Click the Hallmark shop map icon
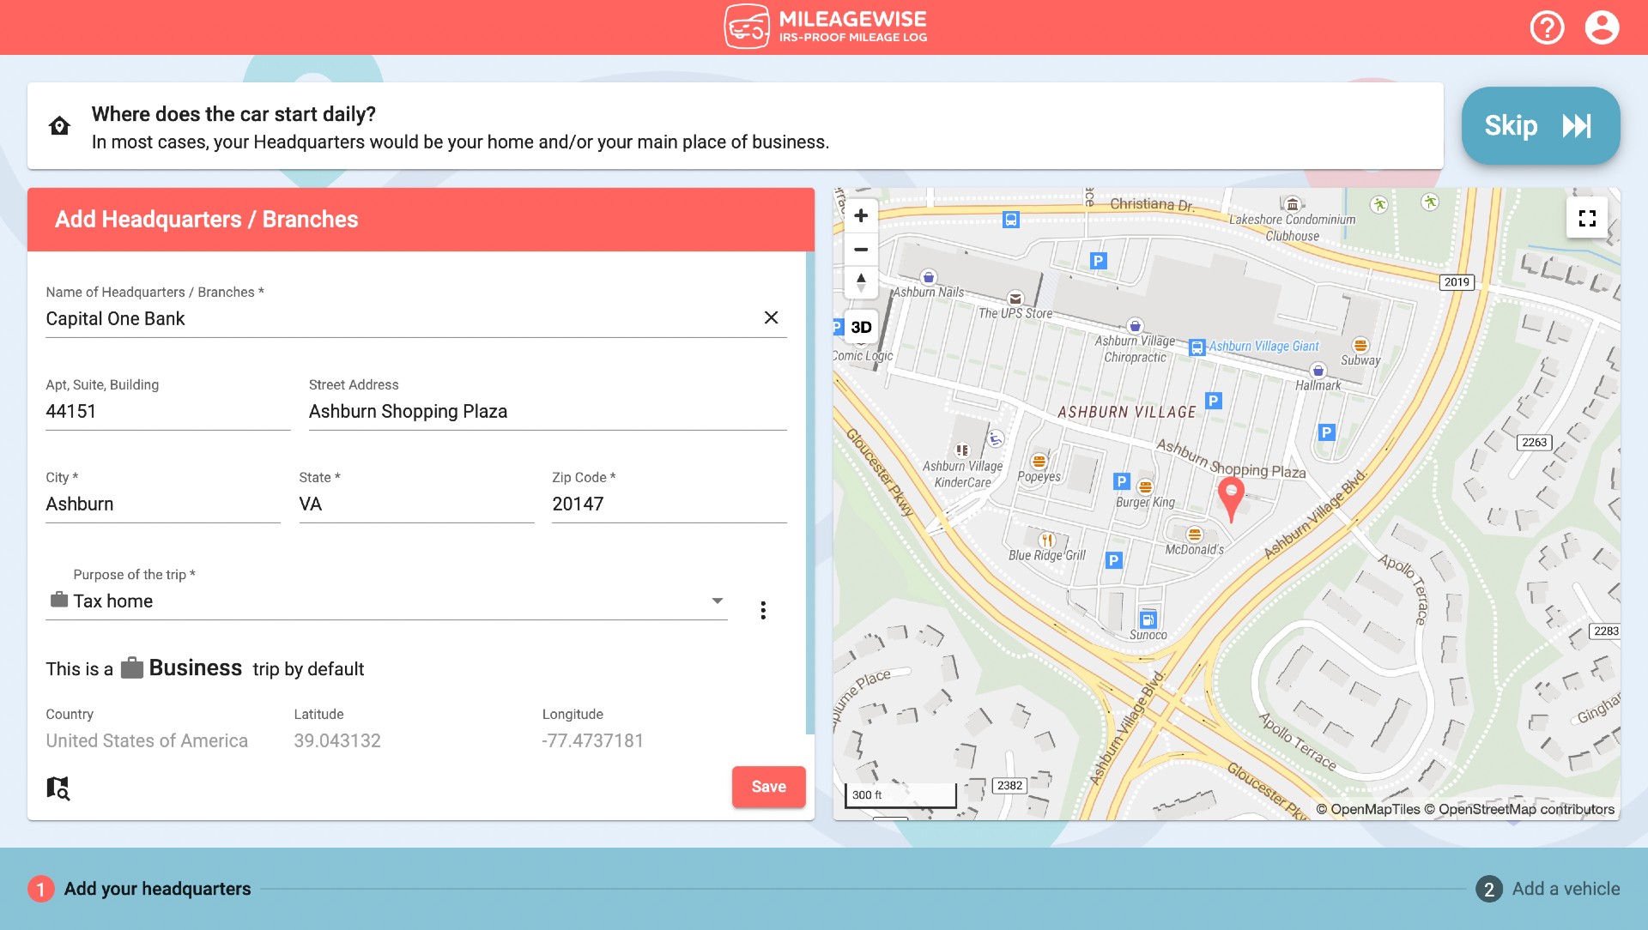 click(x=1318, y=371)
